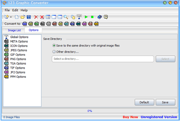Switch to details list view icon
Image resolution: width=183 pixels, height=122 pixels.
[48, 17]
